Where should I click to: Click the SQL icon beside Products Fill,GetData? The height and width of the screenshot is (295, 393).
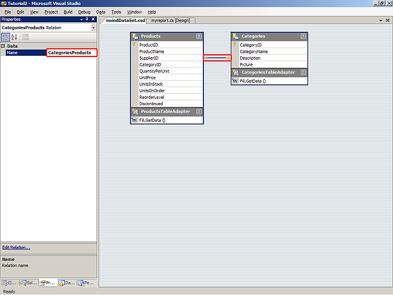coord(134,120)
